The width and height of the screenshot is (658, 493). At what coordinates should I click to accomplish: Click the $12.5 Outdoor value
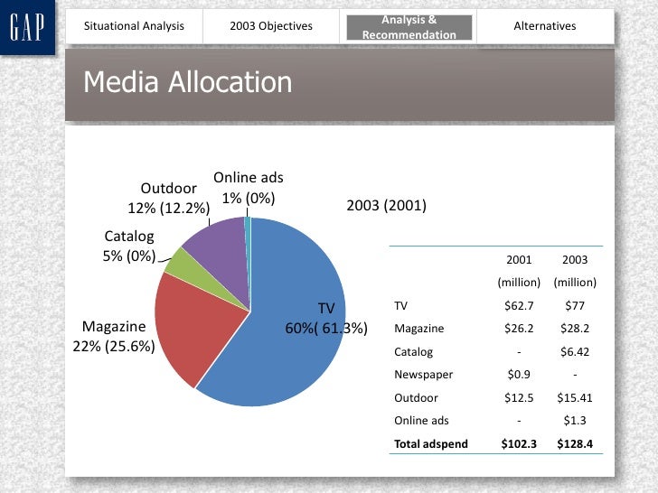519,397
